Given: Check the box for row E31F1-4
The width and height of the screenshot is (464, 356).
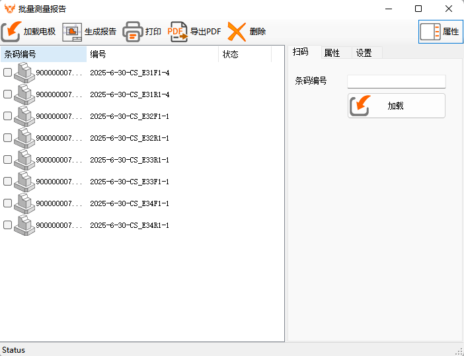Looking at the screenshot, I should (x=8, y=73).
